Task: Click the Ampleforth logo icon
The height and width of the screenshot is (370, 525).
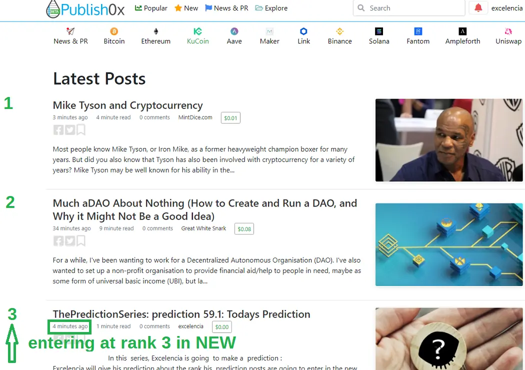Action: pyautogui.click(x=462, y=31)
